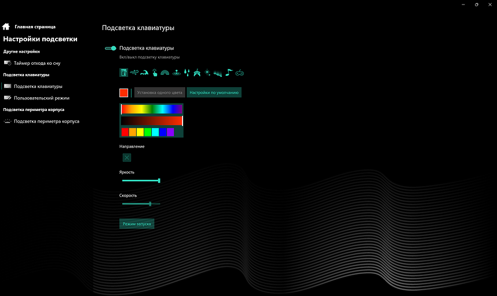The image size is (497, 296).
Task: Click the home icon for Главная страница
Action: coord(6,27)
